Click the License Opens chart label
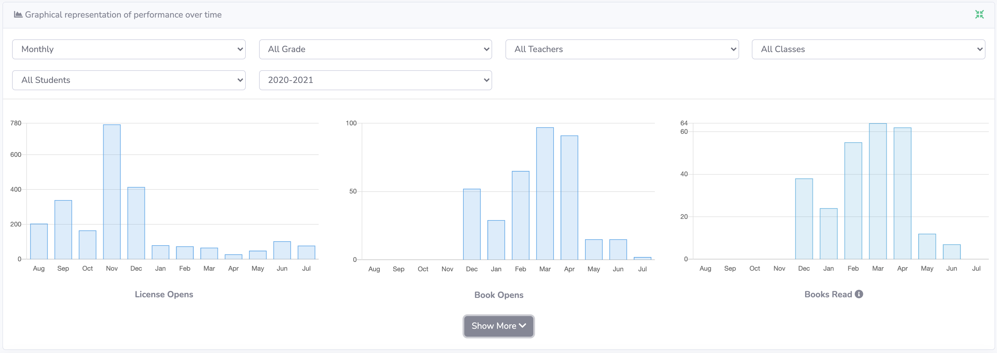 point(164,294)
